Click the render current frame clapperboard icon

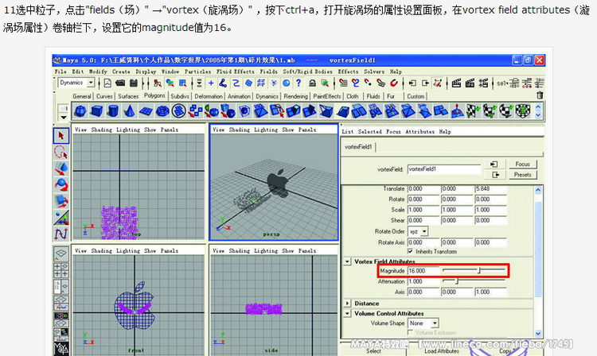[x=456, y=83]
